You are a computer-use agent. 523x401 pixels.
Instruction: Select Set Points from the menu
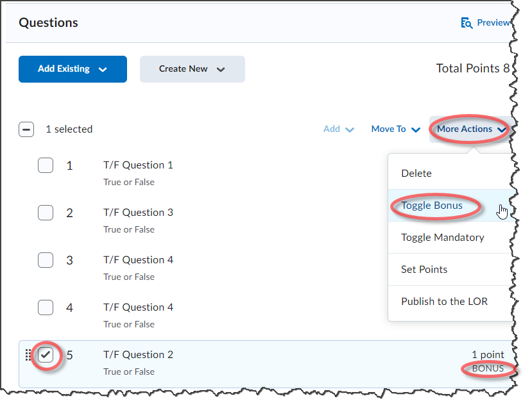point(424,270)
